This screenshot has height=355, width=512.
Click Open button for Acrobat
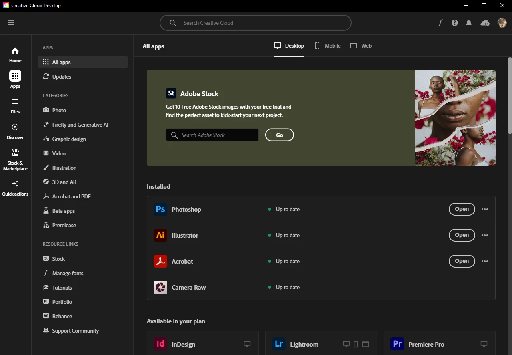(462, 261)
